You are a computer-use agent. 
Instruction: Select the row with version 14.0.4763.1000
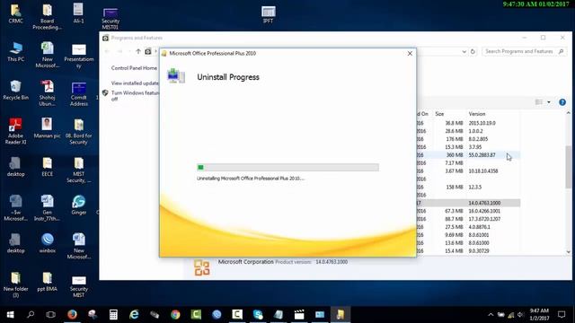(468, 203)
